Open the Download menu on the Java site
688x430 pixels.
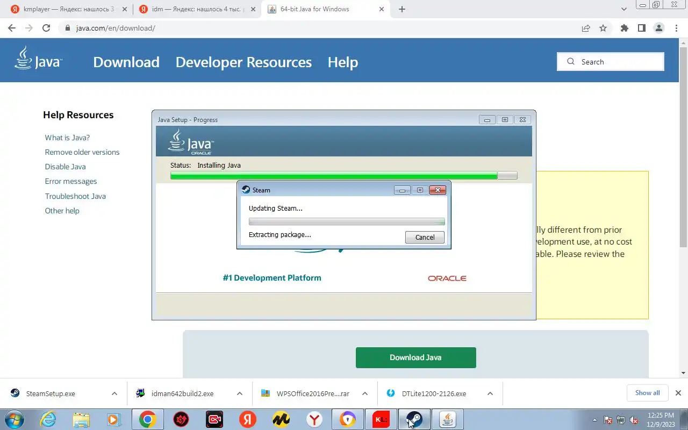pyautogui.click(x=126, y=62)
